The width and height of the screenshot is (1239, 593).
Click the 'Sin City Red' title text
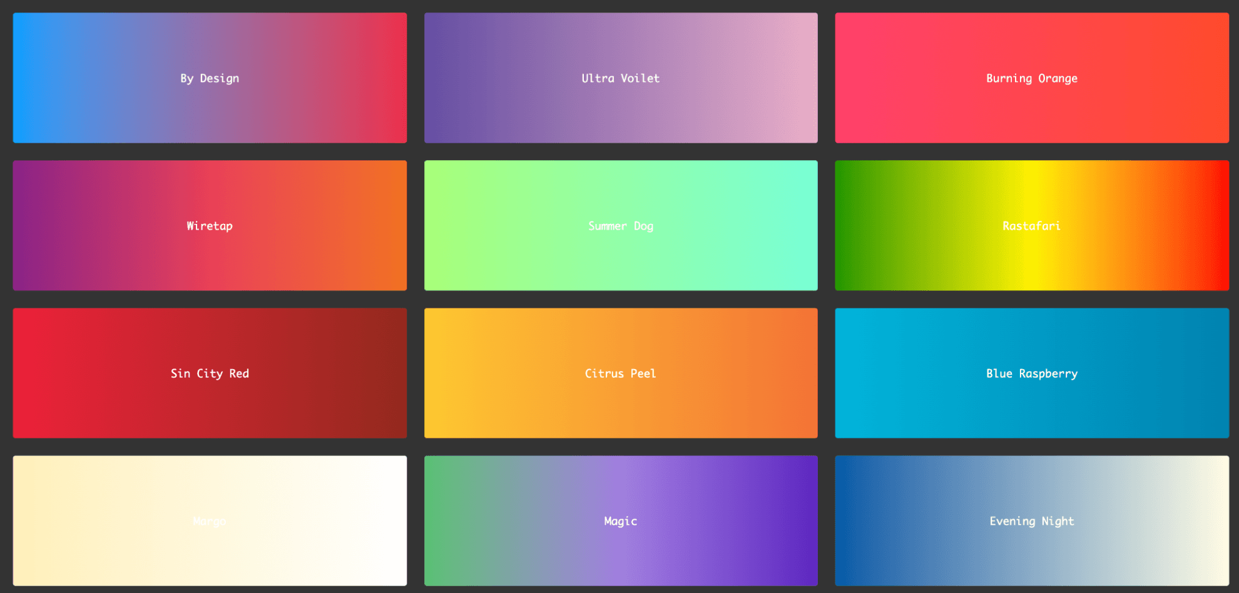[210, 373]
